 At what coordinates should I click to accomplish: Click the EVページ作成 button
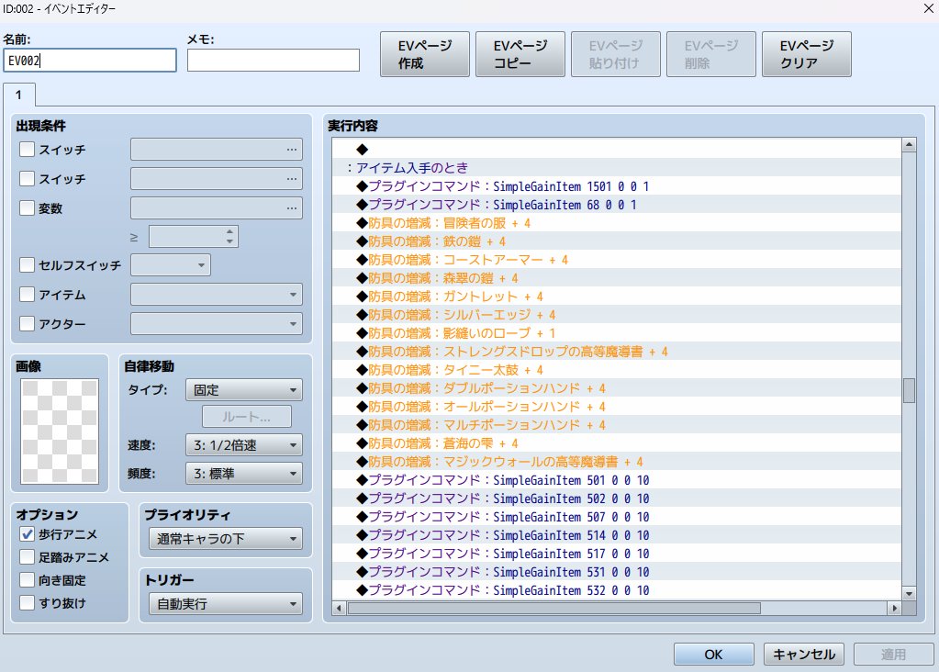click(425, 54)
